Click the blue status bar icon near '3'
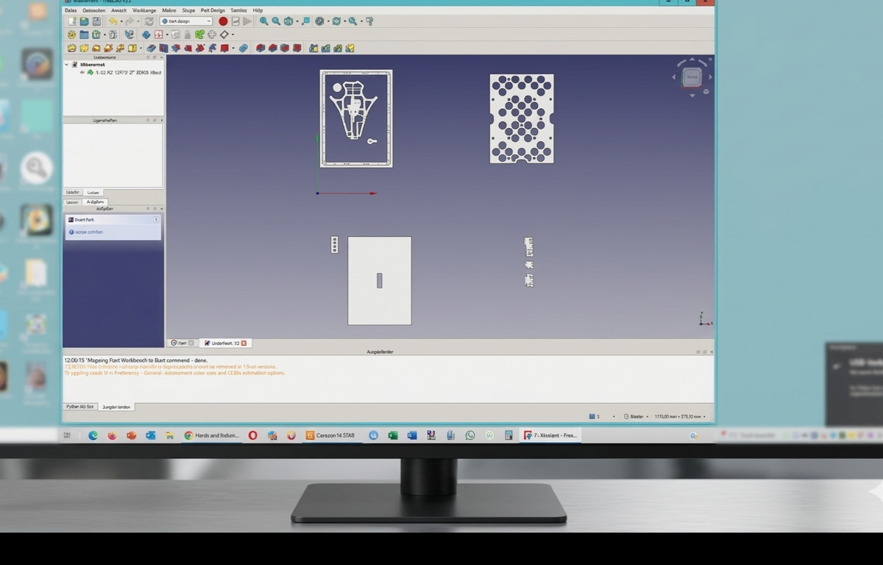Image resolution: width=883 pixels, height=565 pixels. (592, 416)
